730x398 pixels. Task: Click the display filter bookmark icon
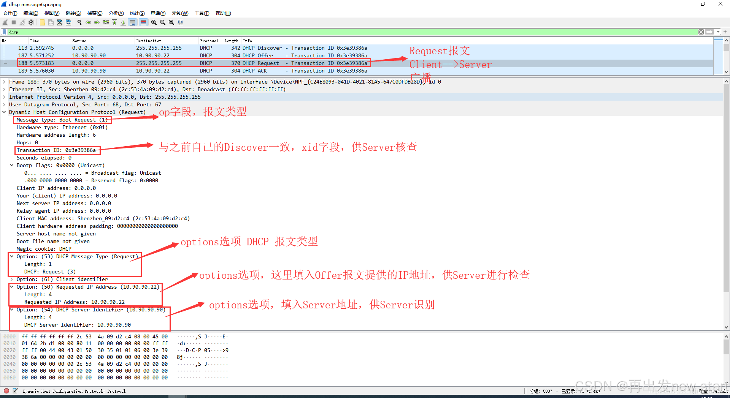tap(4, 32)
